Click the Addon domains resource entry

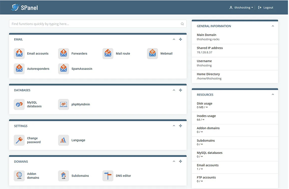(x=235, y=130)
